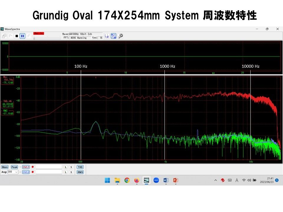This screenshot has width=283, height=212.
Task: Click the 1k frequency label on spectrum axis
Action: click(x=166, y=162)
